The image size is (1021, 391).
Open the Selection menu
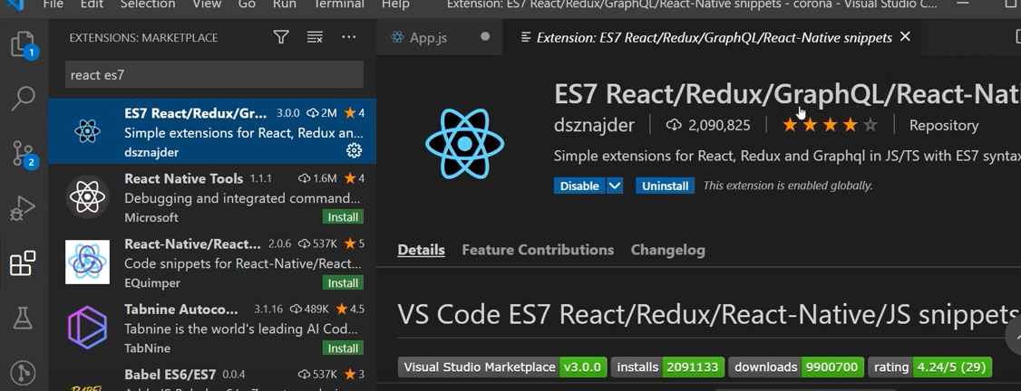click(x=147, y=5)
